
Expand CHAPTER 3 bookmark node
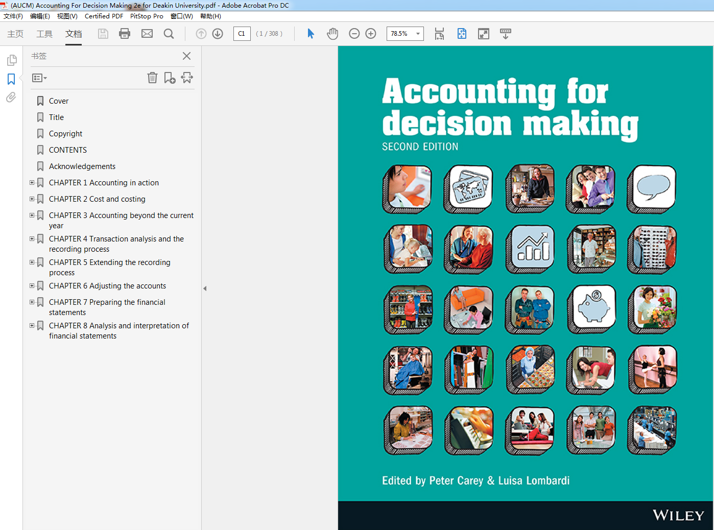[x=32, y=215]
